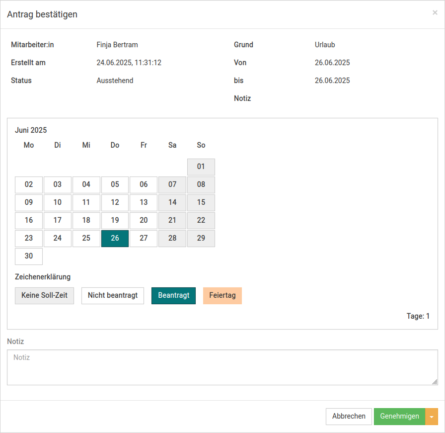Viewport: 445px width, 433px height.
Task: Close the Antrag bestätigen dialog
Action: pyautogui.click(x=435, y=13)
